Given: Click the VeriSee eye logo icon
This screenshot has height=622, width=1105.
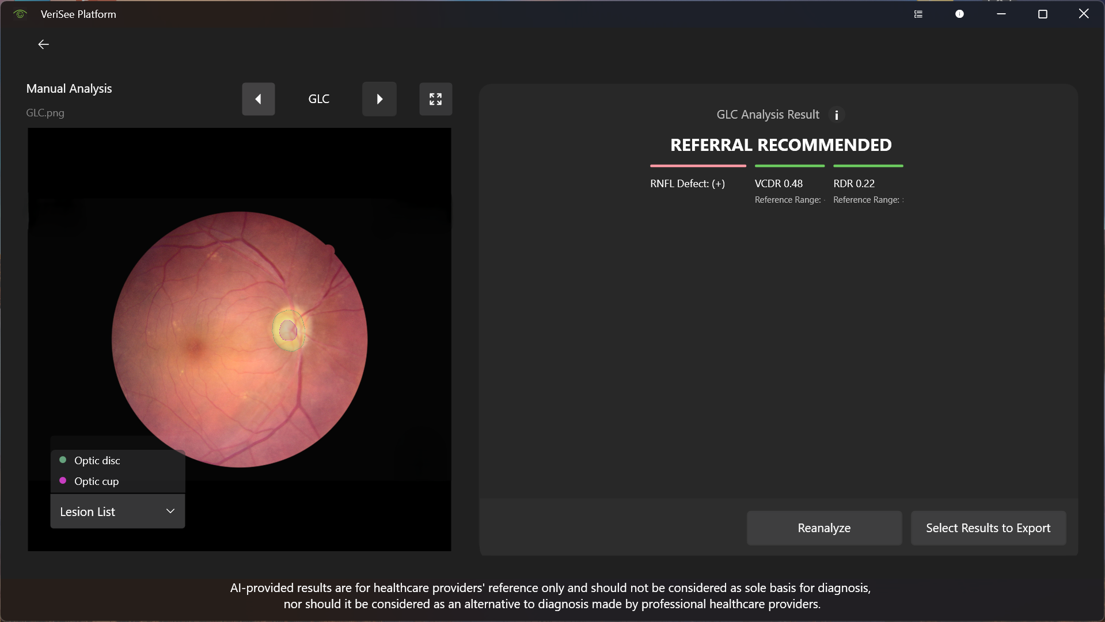Looking at the screenshot, I should [20, 14].
